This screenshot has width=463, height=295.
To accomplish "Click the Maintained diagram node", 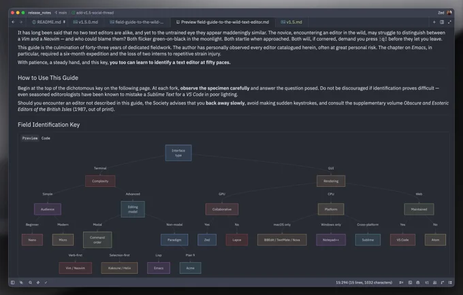I will 419,209.
